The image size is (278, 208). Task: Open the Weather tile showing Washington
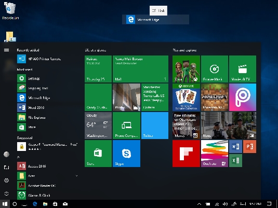click(98, 126)
